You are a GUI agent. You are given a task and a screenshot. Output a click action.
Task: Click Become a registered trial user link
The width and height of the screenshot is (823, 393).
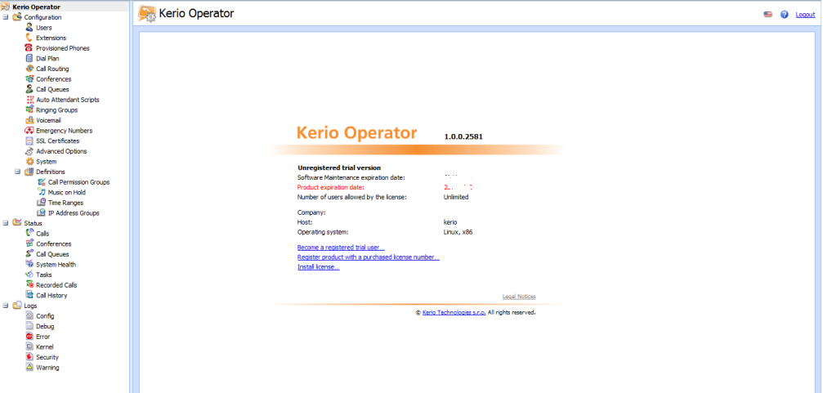[x=341, y=247]
